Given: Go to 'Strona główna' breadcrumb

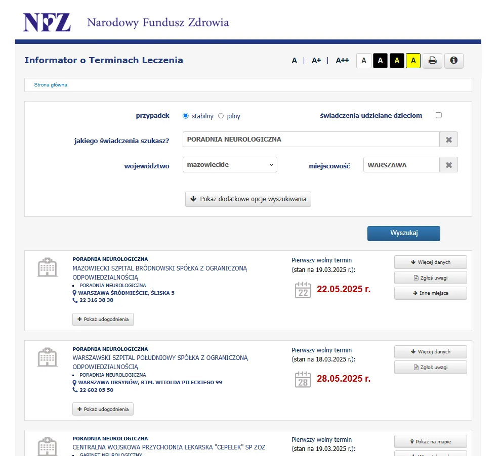Looking at the screenshot, I should pyautogui.click(x=51, y=85).
